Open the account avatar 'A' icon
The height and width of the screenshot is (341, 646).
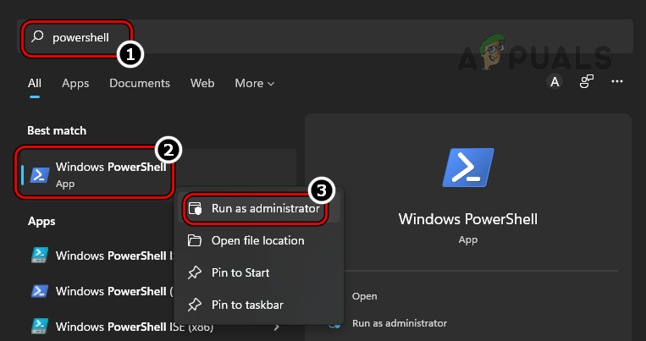click(555, 82)
